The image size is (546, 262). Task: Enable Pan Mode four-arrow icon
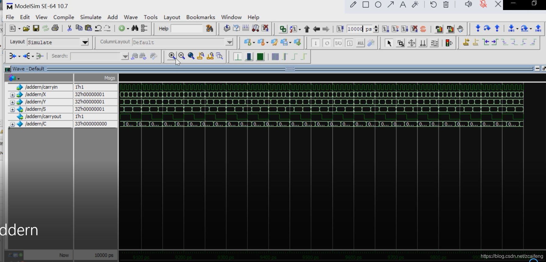(412, 43)
